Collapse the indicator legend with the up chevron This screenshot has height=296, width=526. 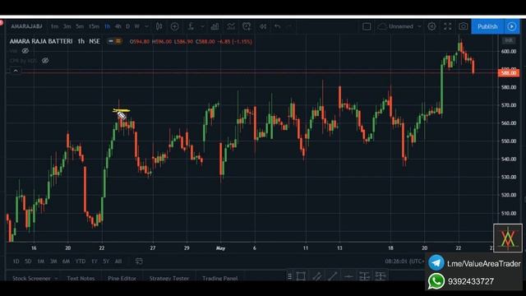click(x=16, y=71)
